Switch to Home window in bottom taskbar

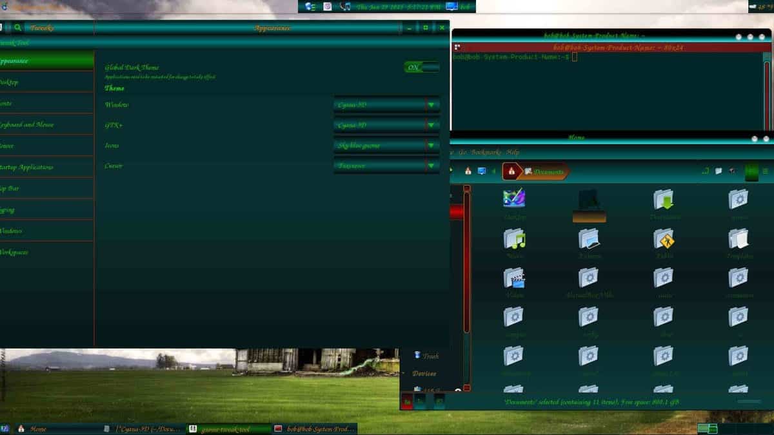click(58, 429)
